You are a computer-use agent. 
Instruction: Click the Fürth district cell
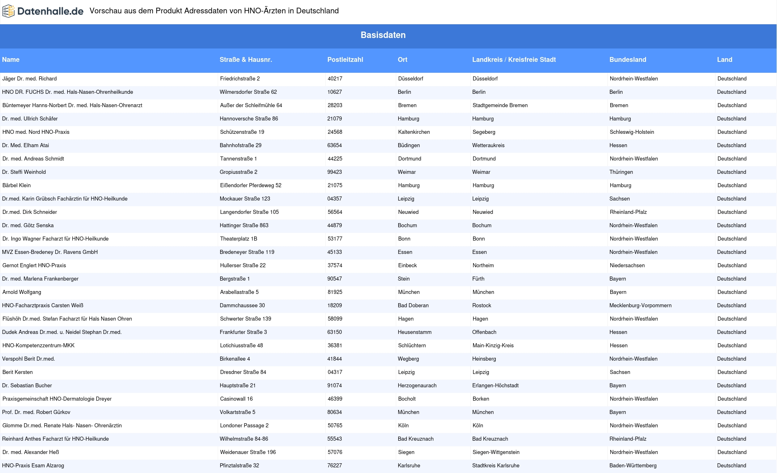tap(478, 279)
